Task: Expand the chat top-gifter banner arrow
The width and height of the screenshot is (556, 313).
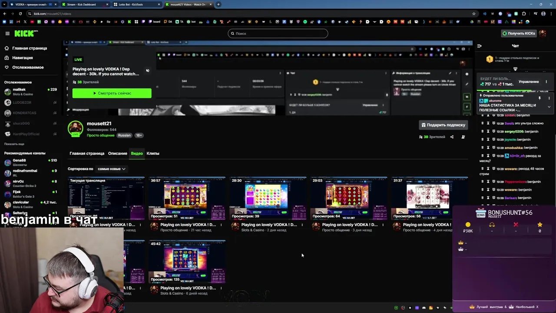Action: (x=515, y=69)
